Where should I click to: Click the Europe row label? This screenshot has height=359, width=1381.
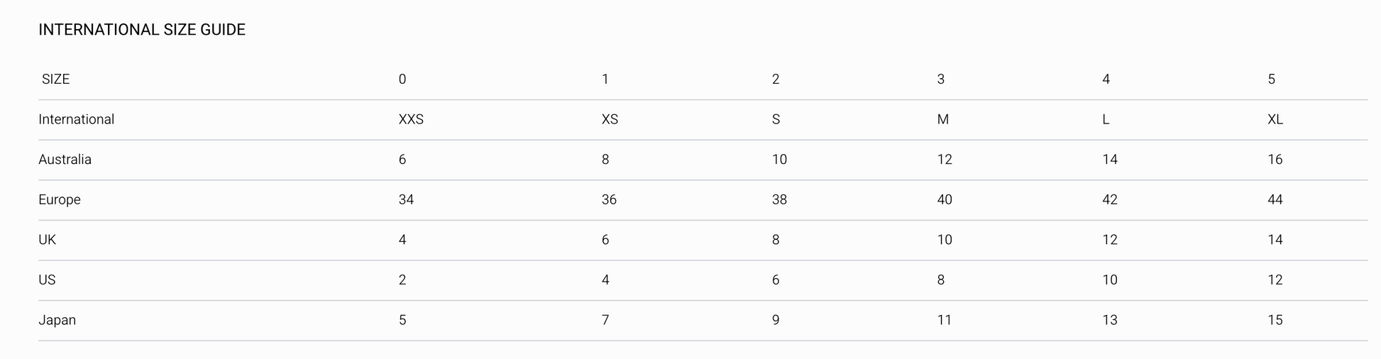[x=60, y=200]
